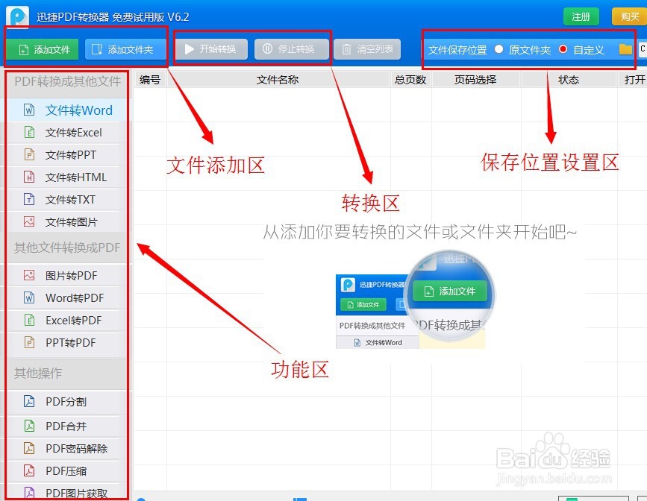
Task: Click the 购买 purchase button
Action: click(x=629, y=17)
